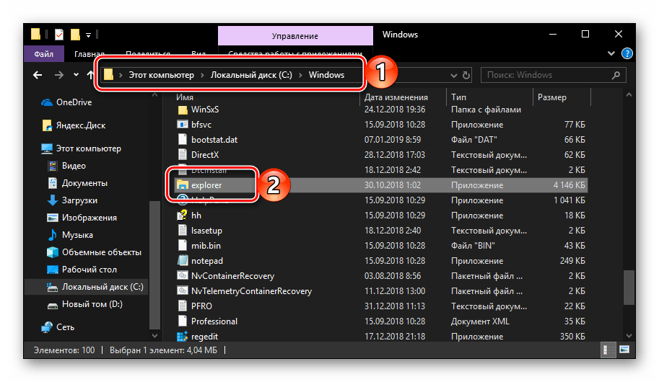Click the notepad application file

tap(206, 260)
